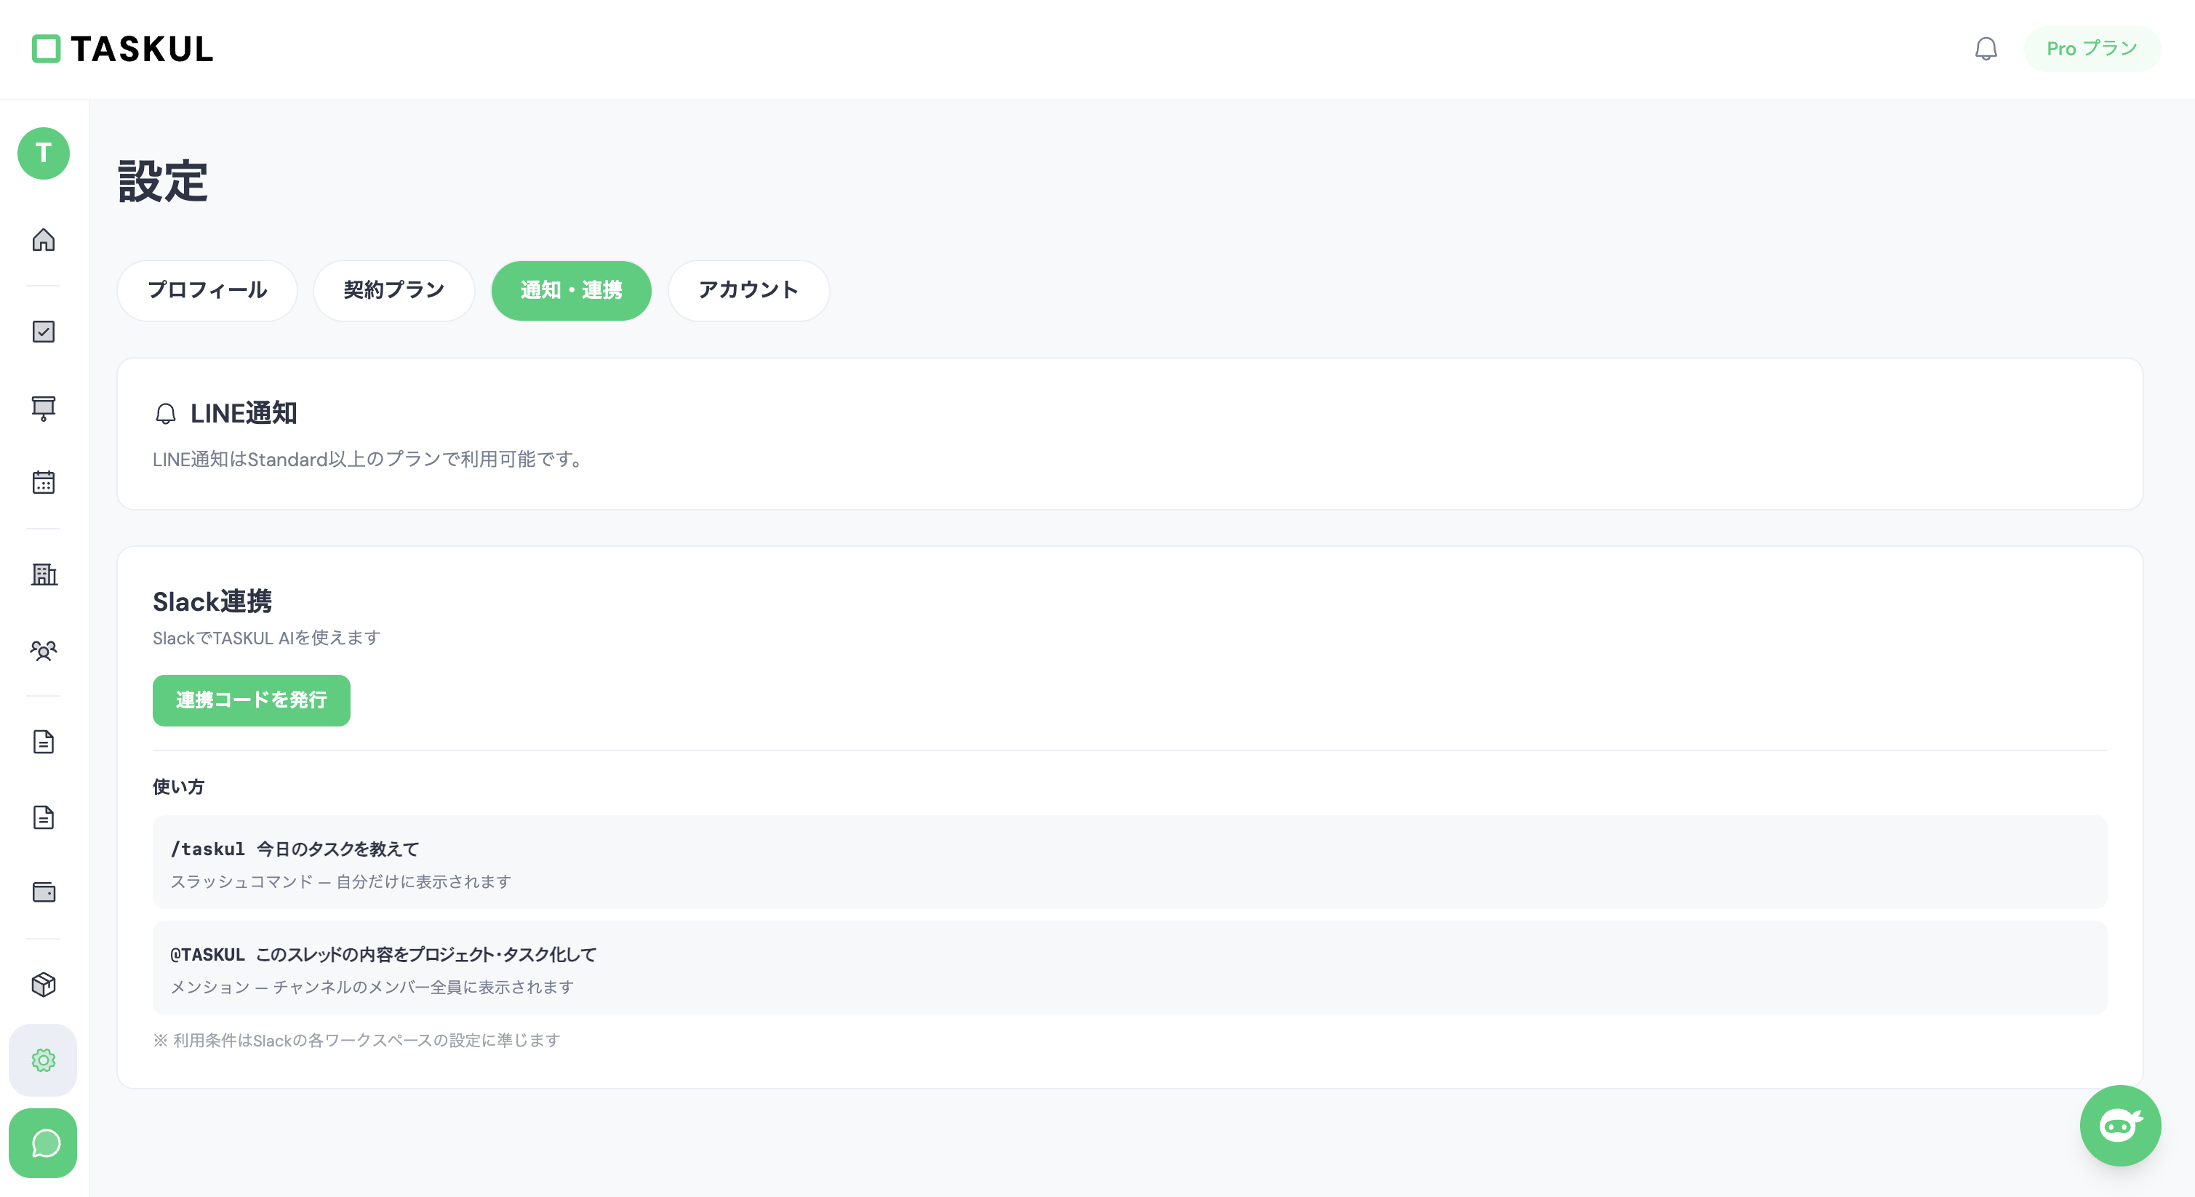Click the 連携コードを発行 button
The width and height of the screenshot is (2195, 1197).
tap(250, 700)
